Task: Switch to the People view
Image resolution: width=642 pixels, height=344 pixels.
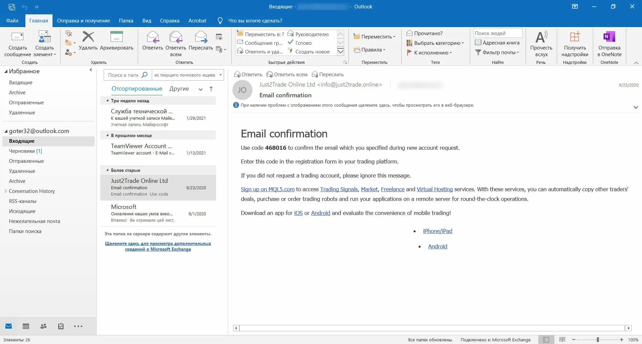Action: click(43, 326)
